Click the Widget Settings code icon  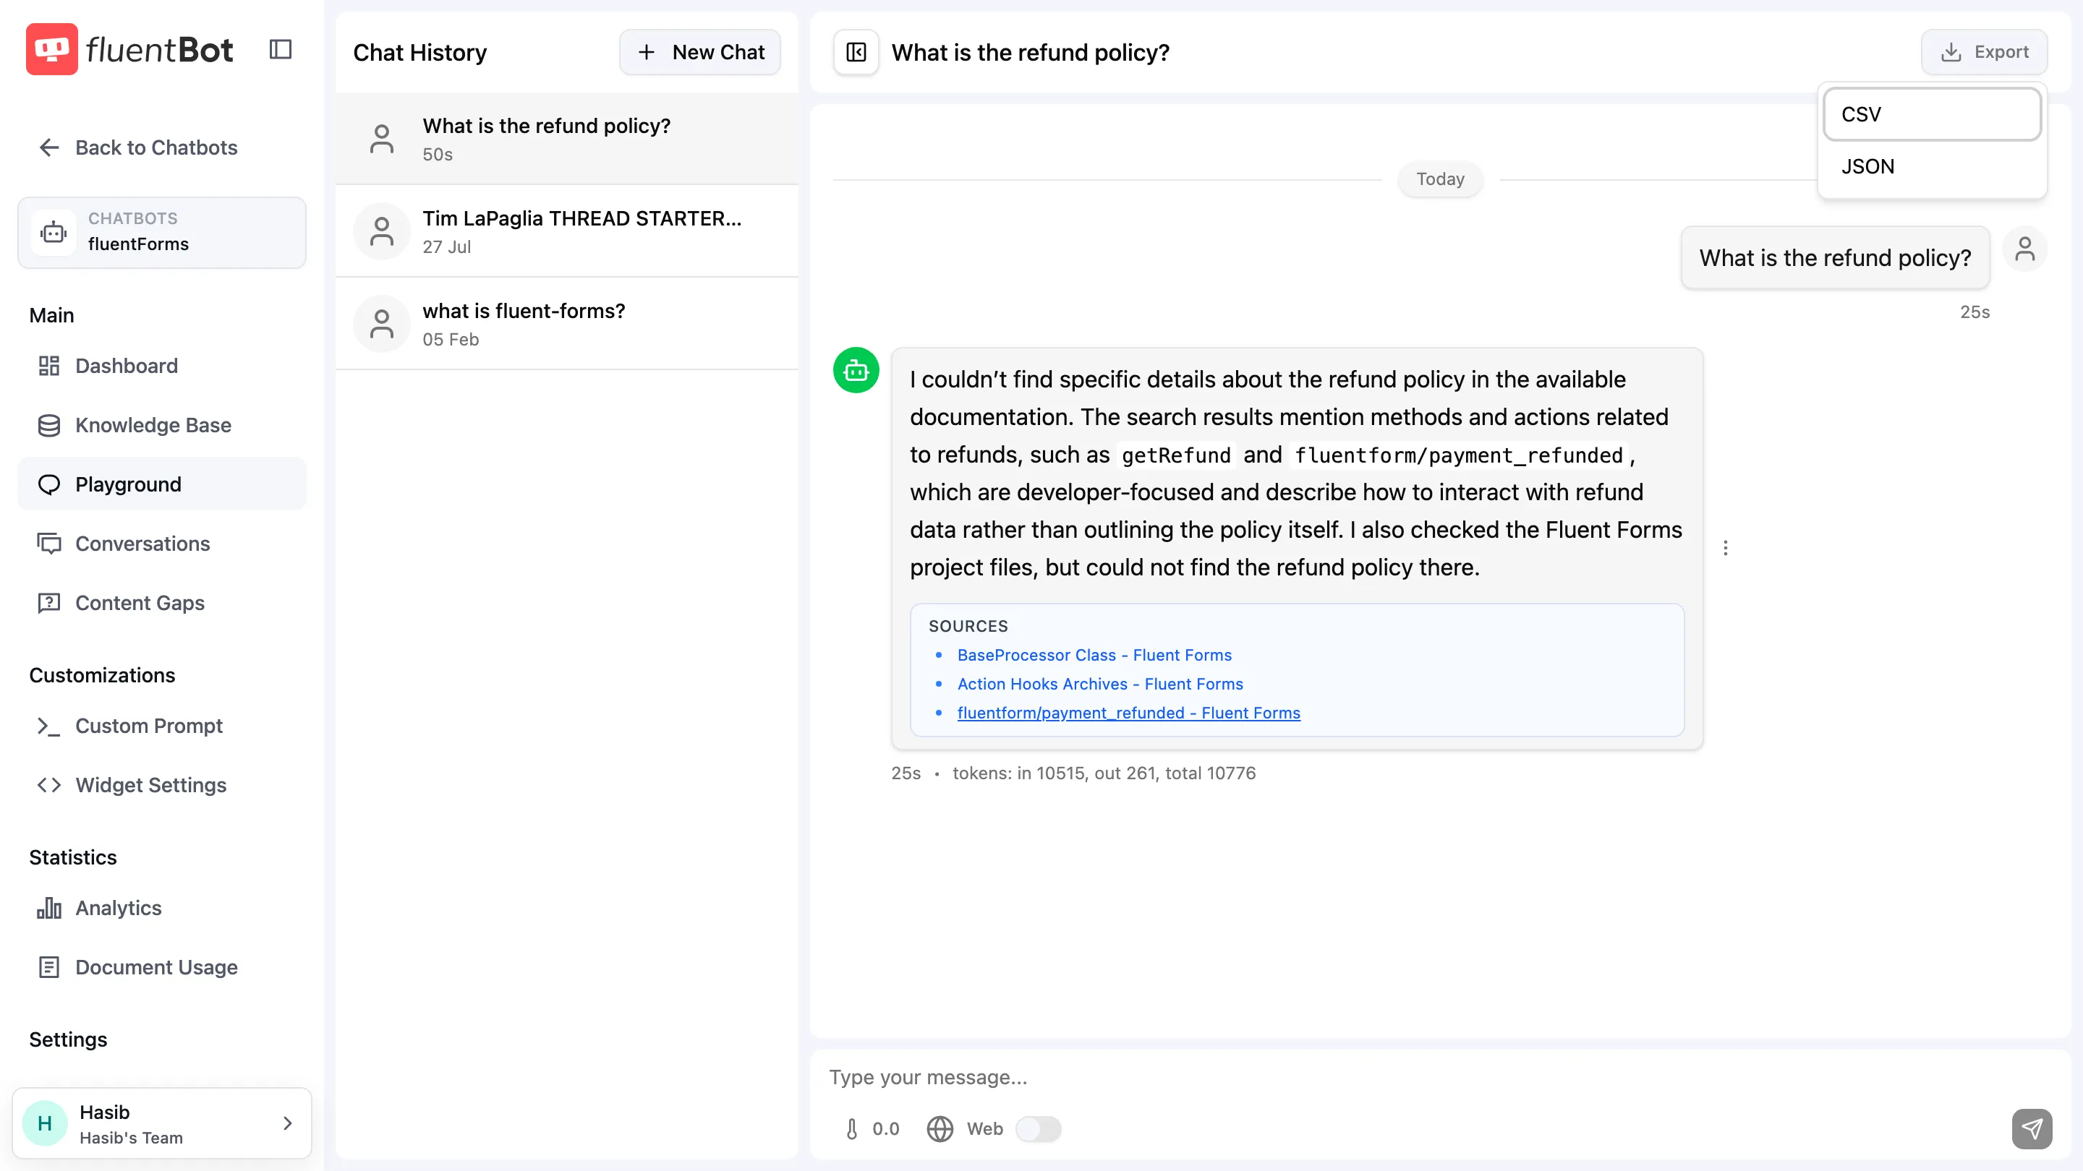pyautogui.click(x=49, y=785)
